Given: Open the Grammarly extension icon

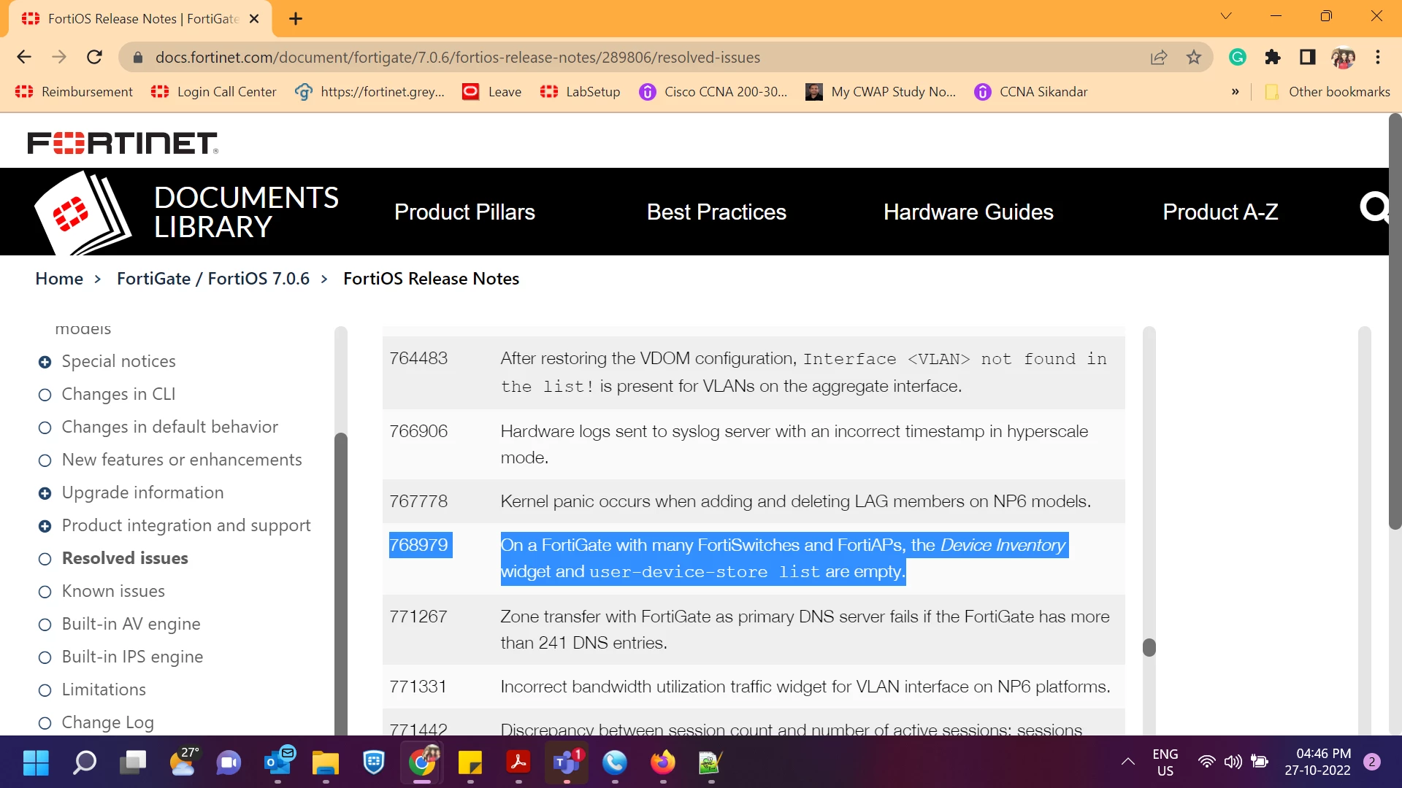Looking at the screenshot, I should pos(1238,57).
